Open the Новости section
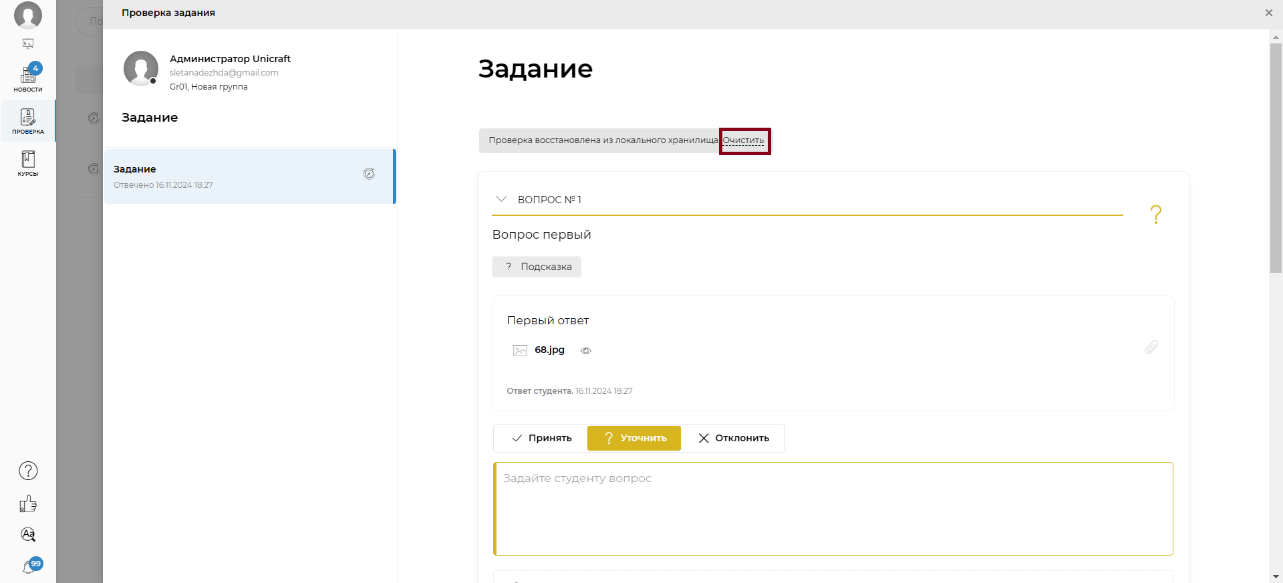This screenshot has width=1283, height=583. click(x=28, y=78)
